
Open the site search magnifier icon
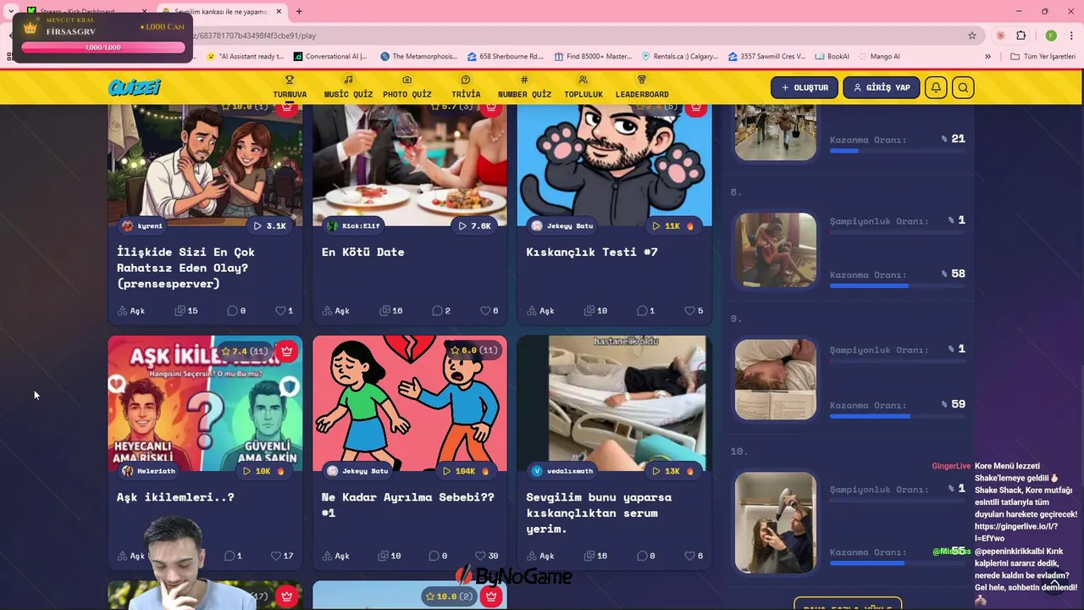[x=963, y=87]
